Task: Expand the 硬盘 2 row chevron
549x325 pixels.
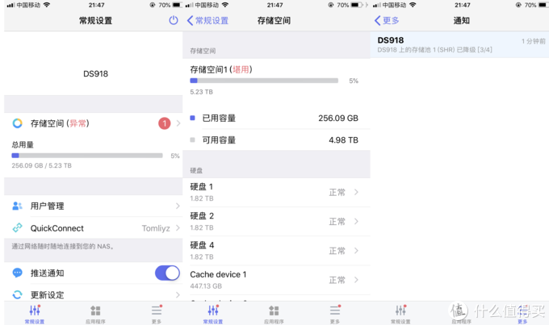Action: (356, 221)
